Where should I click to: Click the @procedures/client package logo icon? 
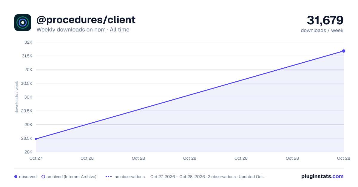tap(23, 23)
